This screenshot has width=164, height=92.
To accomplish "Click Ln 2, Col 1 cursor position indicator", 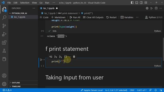I will click(116, 90).
